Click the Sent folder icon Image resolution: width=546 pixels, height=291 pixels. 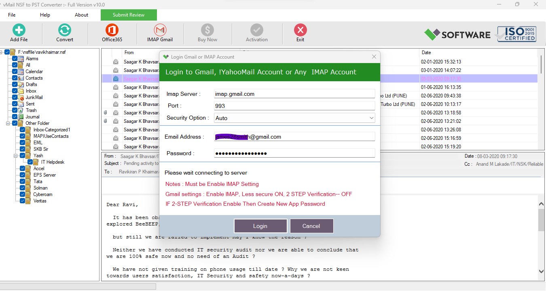pos(21,104)
